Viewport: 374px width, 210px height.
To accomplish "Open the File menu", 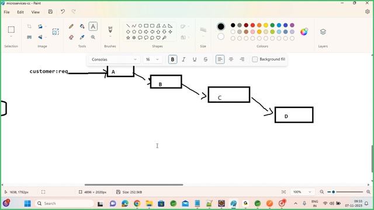I will tap(6, 12).
